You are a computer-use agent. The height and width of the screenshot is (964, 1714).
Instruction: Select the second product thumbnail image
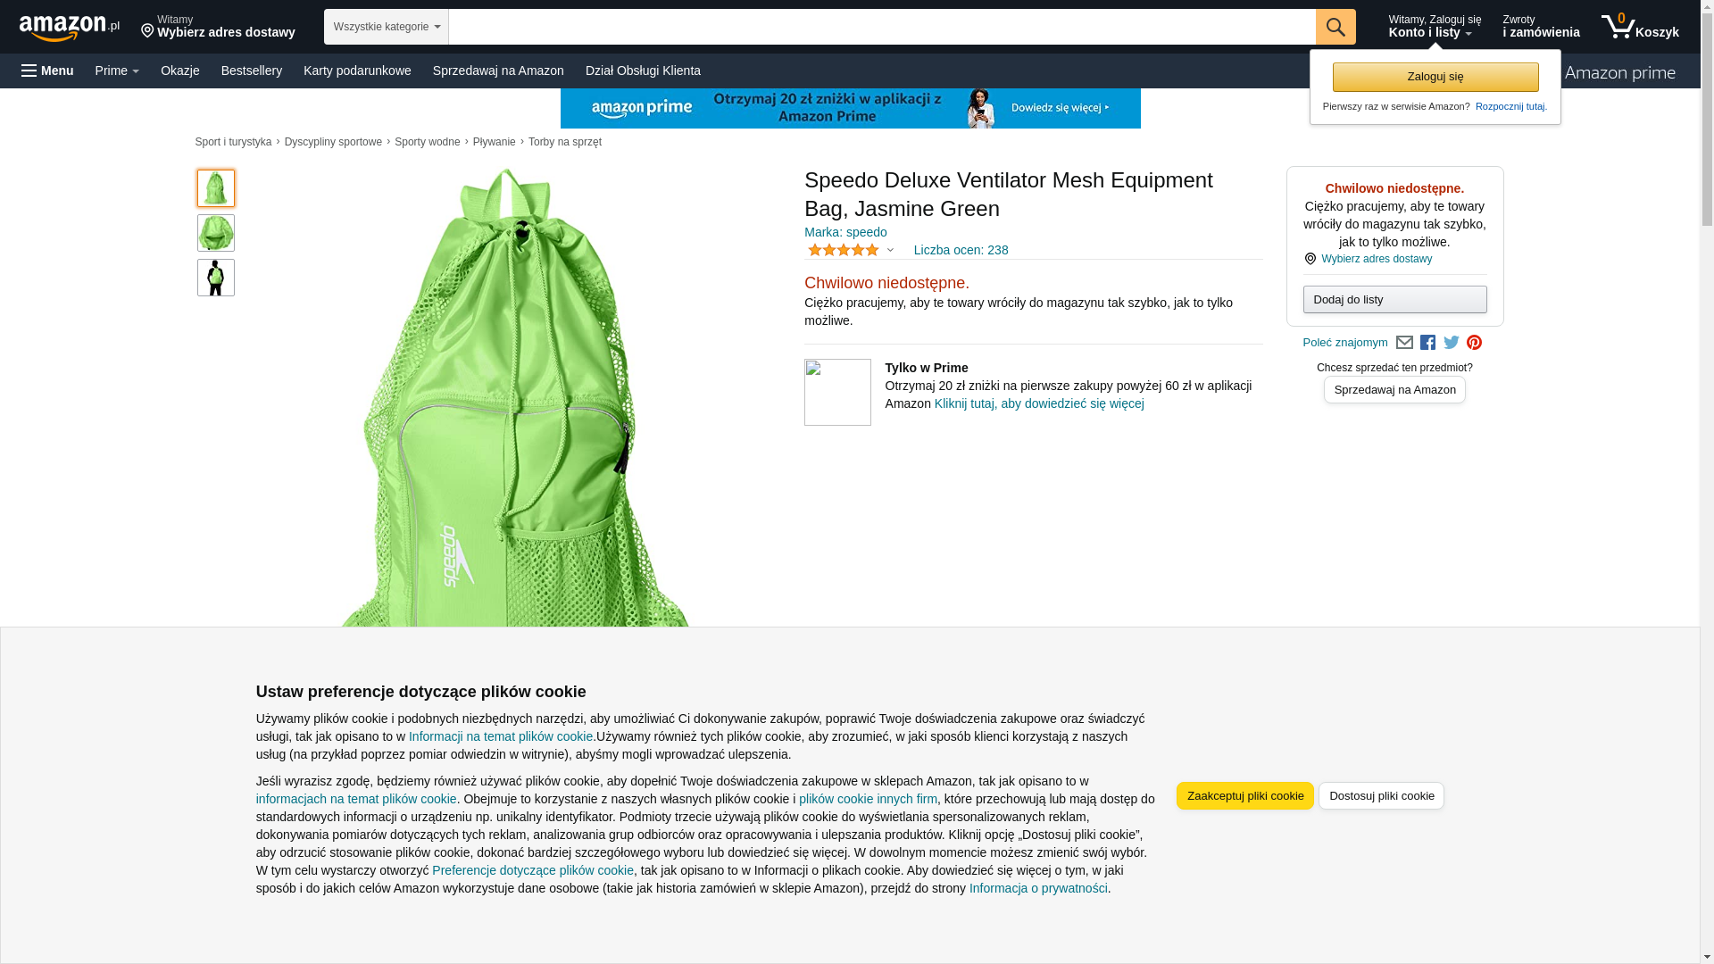click(x=216, y=233)
